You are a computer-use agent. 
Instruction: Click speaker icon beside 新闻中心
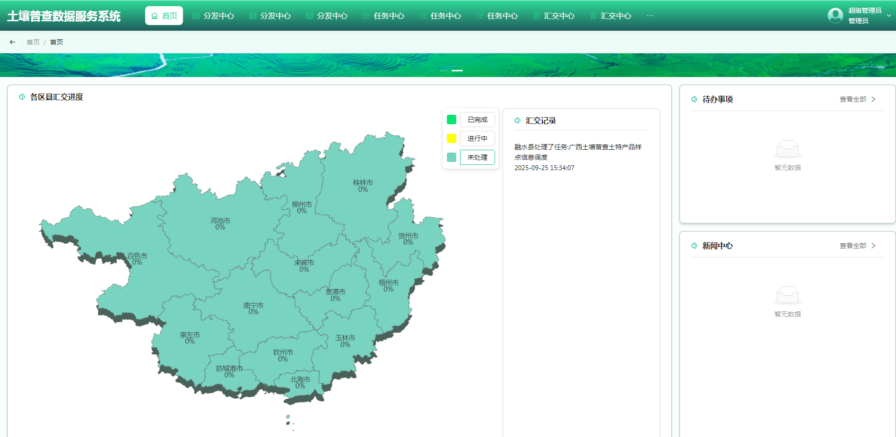tap(694, 246)
